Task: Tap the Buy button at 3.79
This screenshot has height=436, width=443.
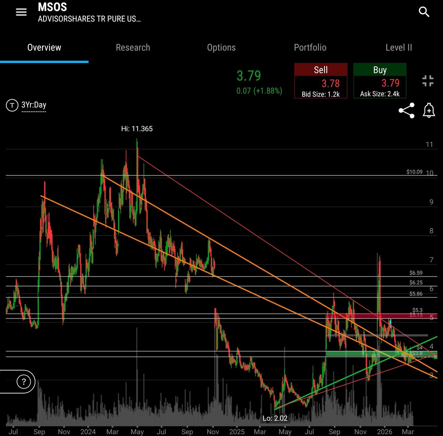Action: click(380, 81)
